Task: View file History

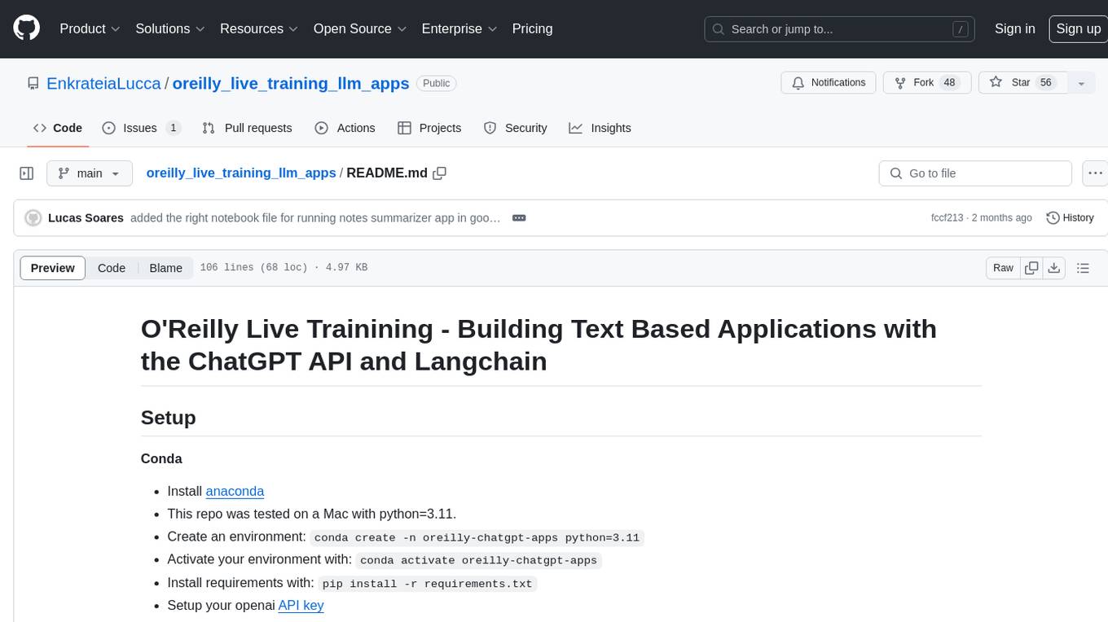Action: point(1070,217)
